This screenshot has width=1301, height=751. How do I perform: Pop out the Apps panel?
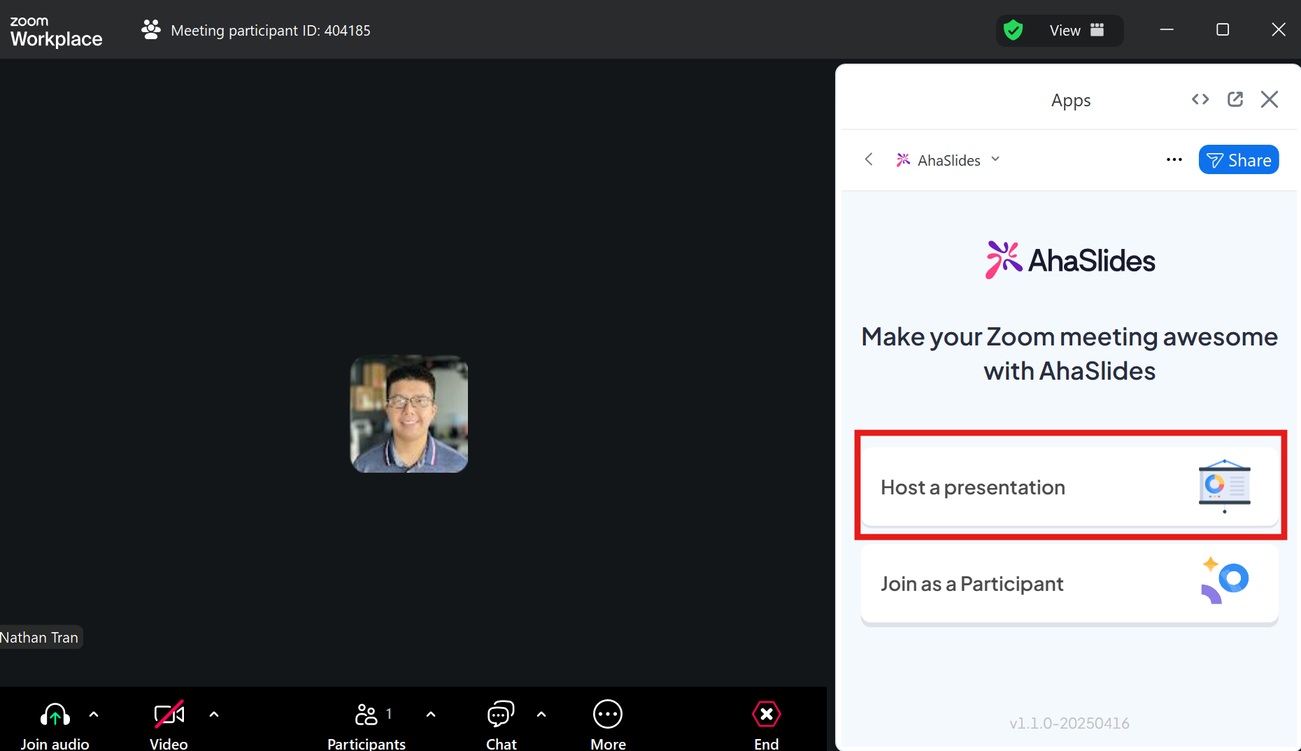pyautogui.click(x=1235, y=99)
